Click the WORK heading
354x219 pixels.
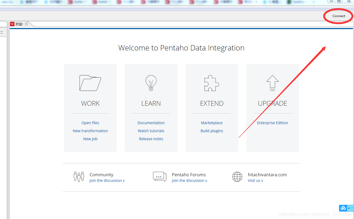(x=90, y=103)
